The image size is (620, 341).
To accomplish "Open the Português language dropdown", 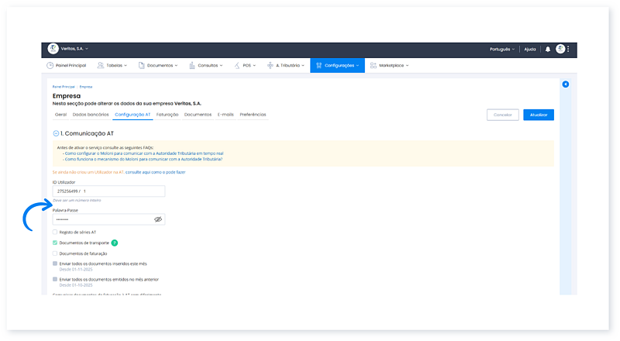I will pos(503,49).
